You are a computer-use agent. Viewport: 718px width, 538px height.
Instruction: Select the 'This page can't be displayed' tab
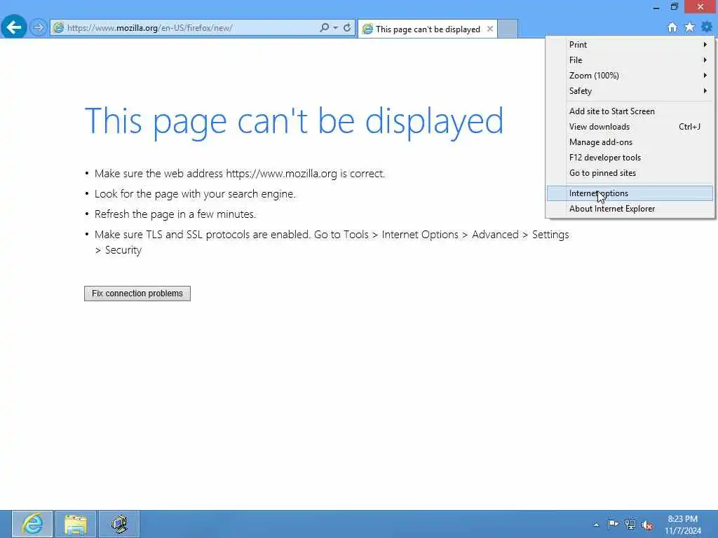coord(427,29)
